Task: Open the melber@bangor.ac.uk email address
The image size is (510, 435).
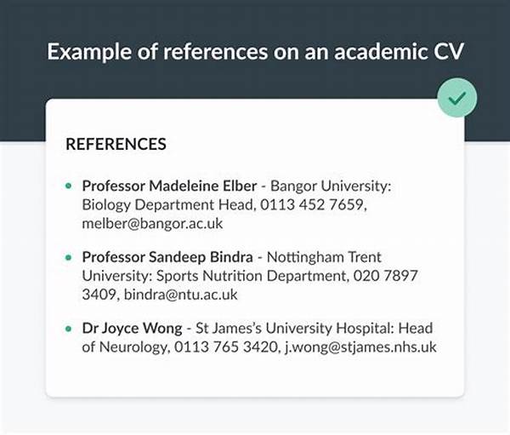Action: tap(152, 224)
